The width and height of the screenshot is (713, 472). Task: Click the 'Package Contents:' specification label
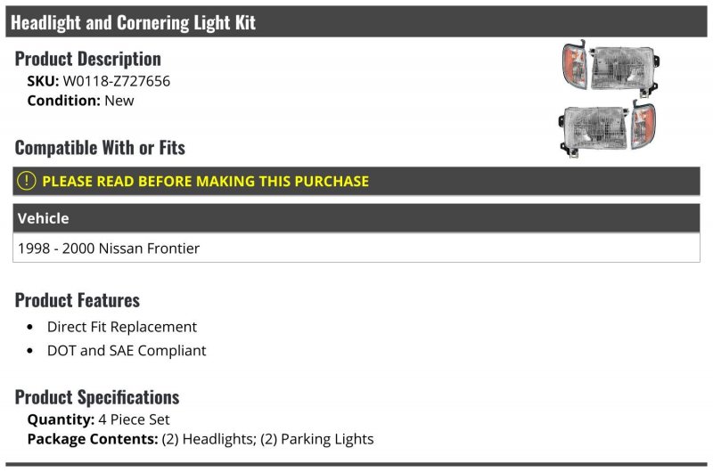[x=93, y=439]
